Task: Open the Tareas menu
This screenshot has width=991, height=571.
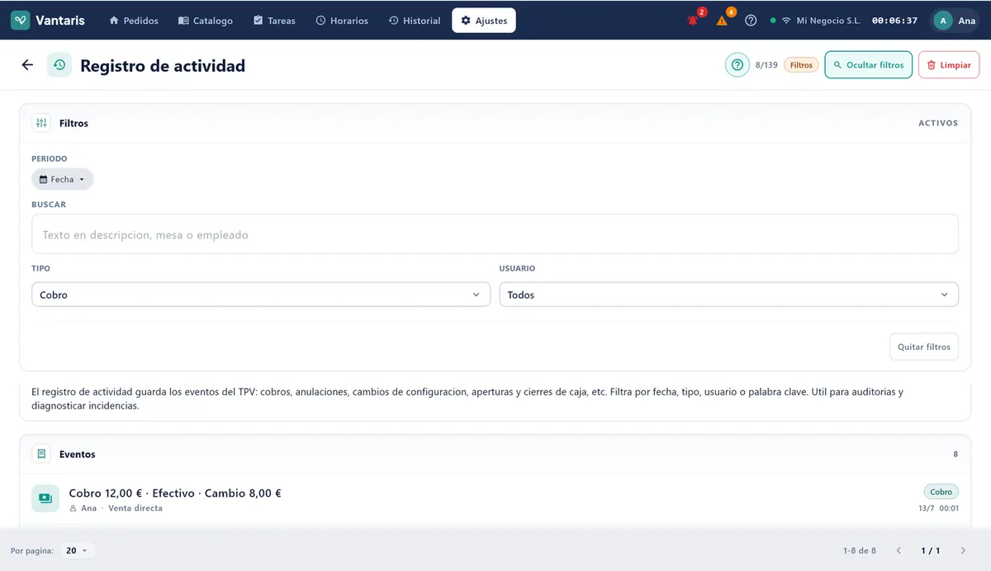Action: click(x=274, y=21)
